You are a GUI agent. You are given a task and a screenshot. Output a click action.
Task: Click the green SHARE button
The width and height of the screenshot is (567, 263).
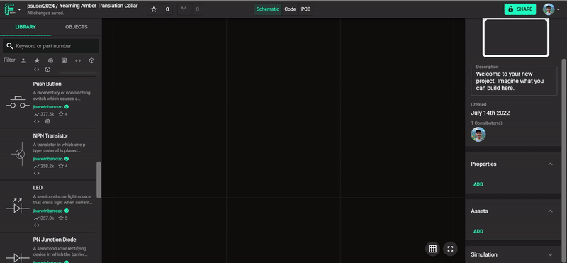(x=520, y=9)
